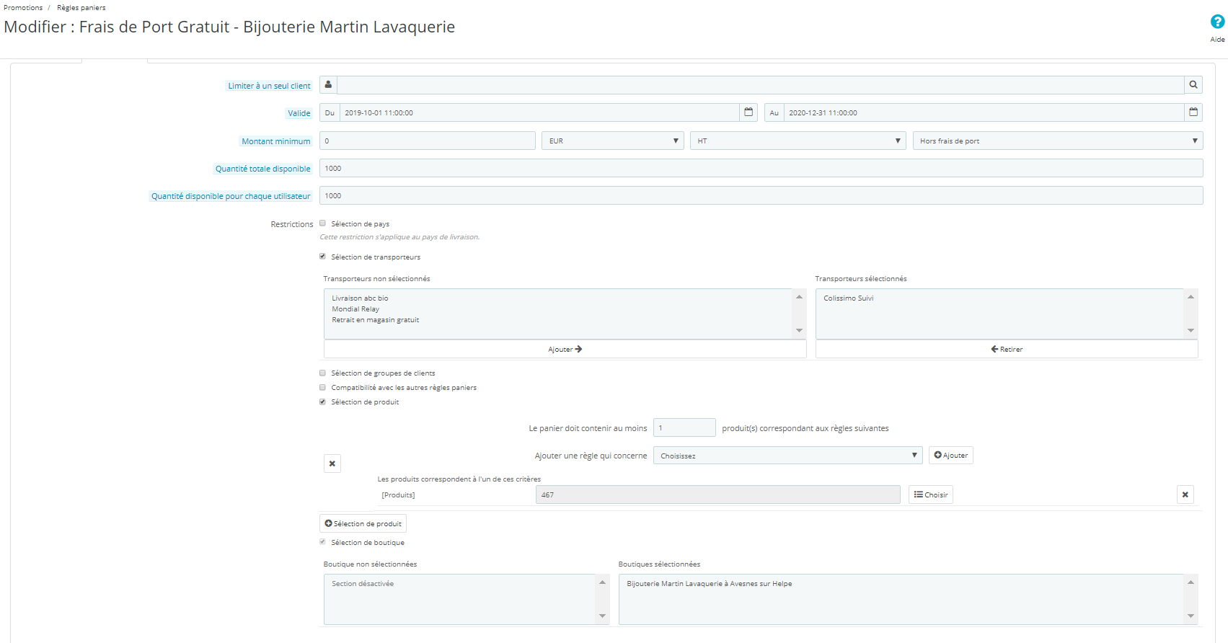Image resolution: width=1228 pixels, height=643 pixels.
Task: Open Règles paniers breadcrumb link
Action: coord(81,8)
